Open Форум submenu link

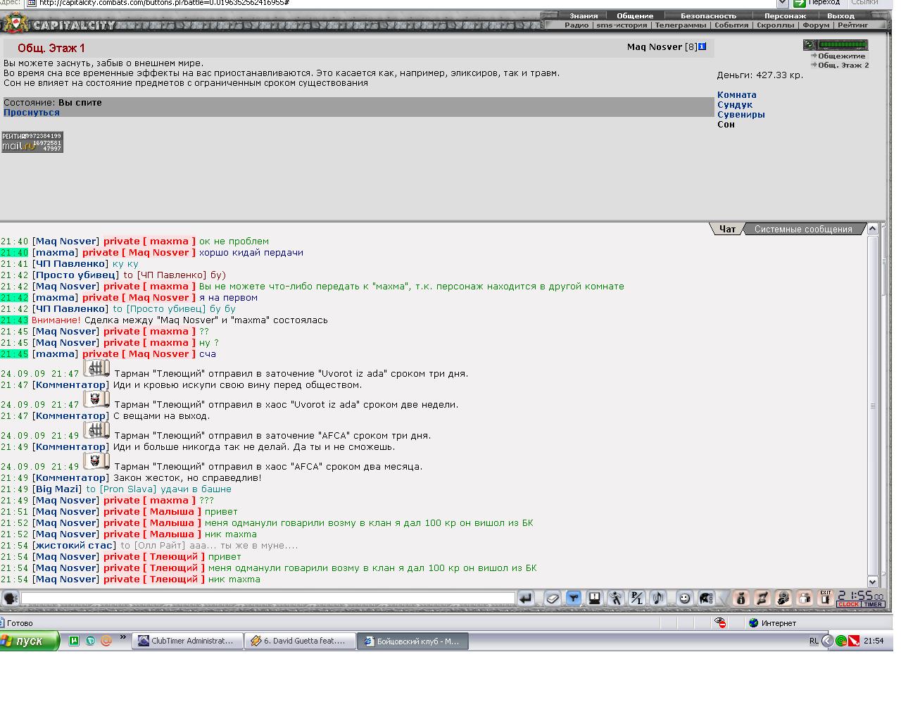816,25
